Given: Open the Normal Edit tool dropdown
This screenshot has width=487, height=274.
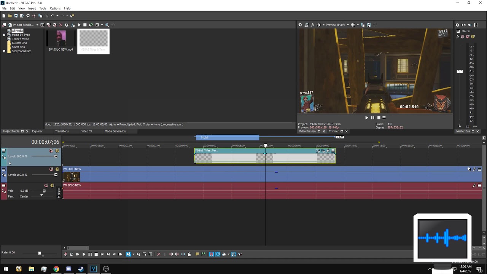Looking at the screenshot, I should click(x=134, y=254).
